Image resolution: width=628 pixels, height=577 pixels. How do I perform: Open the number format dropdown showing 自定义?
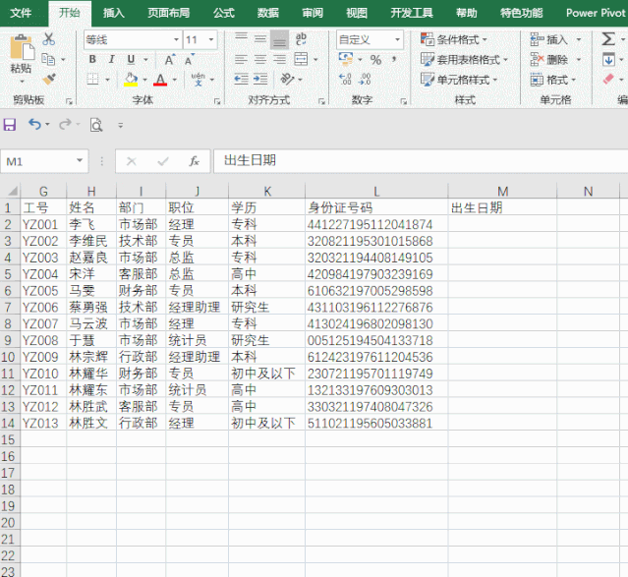[398, 39]
